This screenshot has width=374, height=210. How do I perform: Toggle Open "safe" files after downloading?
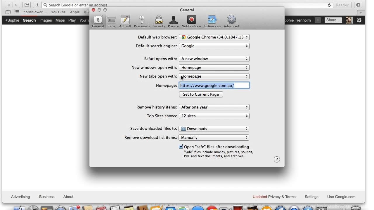pyautogui.click(x=181, y=147)
